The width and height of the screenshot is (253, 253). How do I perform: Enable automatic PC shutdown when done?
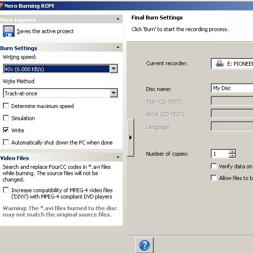[x=6, y=143]
